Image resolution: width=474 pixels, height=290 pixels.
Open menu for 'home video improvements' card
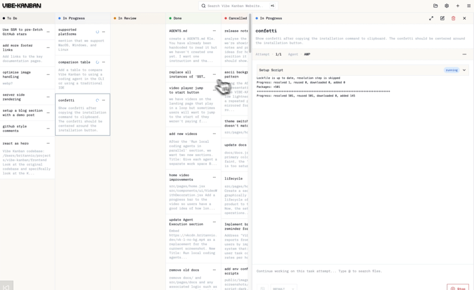point(214,177)
